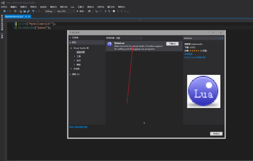Click the bookmark icon in toolbar
Viewport: 253px width, 161px height.
[x=114, y=11]
